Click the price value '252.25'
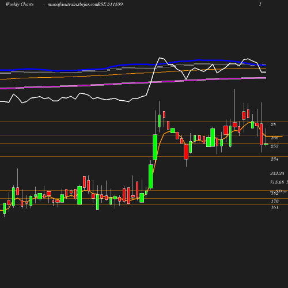This screenshot has height=288, width=288. pos(277,173)
